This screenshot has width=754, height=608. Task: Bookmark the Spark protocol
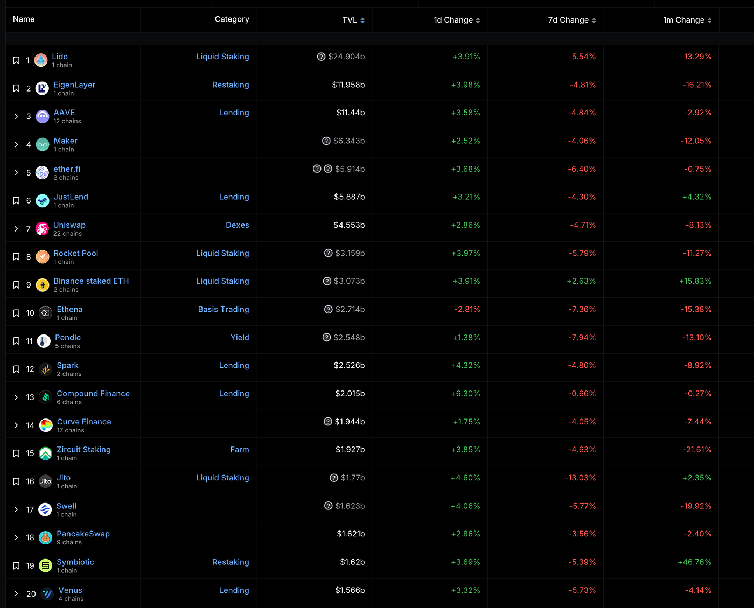[16, 369]
